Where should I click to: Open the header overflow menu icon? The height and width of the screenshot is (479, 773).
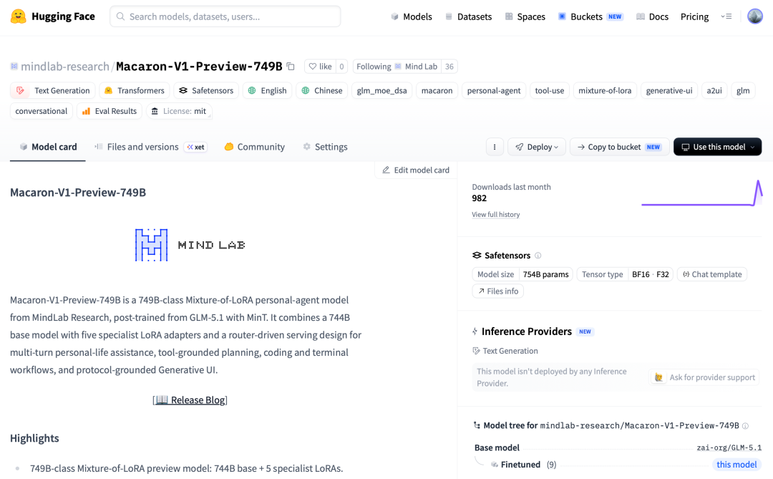(x=726, y=16)
